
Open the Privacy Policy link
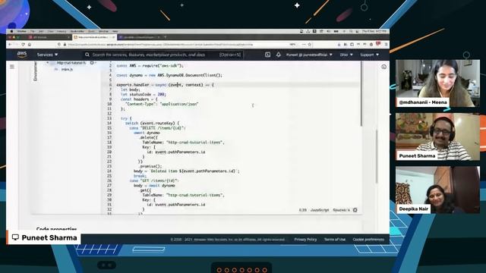(x=305, y=240)
